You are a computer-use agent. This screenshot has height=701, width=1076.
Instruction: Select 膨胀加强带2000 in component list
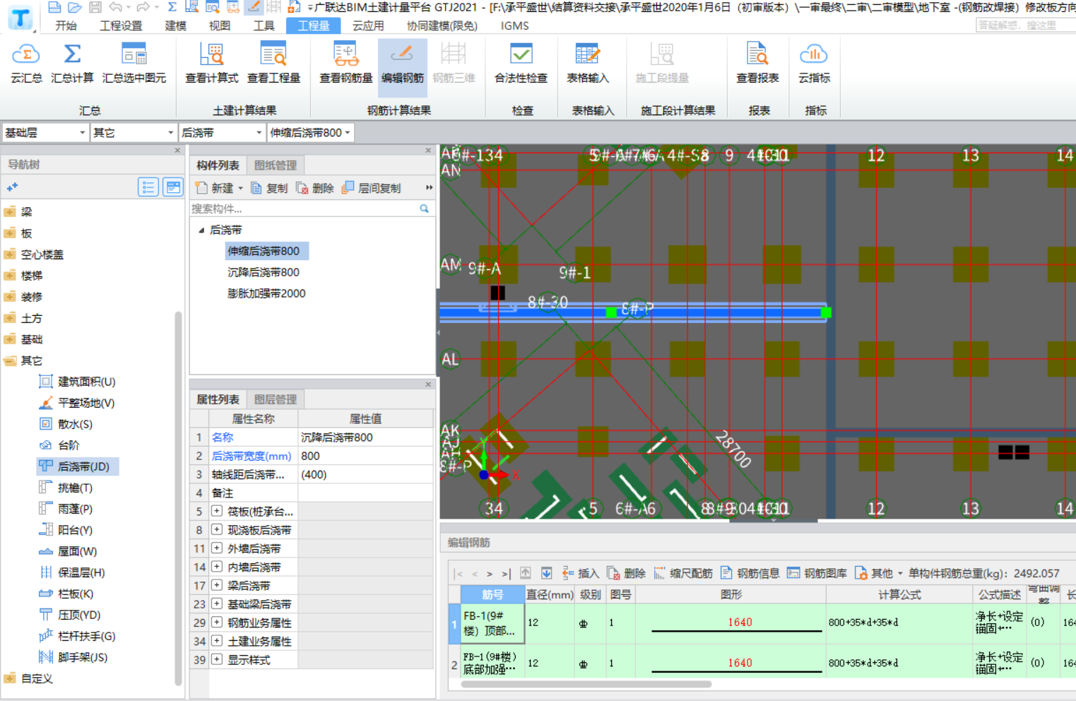[266, 293]
